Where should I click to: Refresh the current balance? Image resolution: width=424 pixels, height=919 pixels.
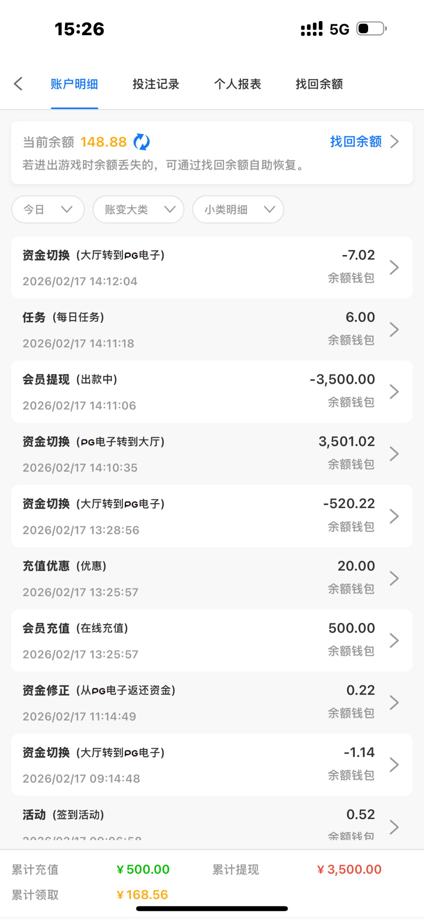[x=142, y=142]
